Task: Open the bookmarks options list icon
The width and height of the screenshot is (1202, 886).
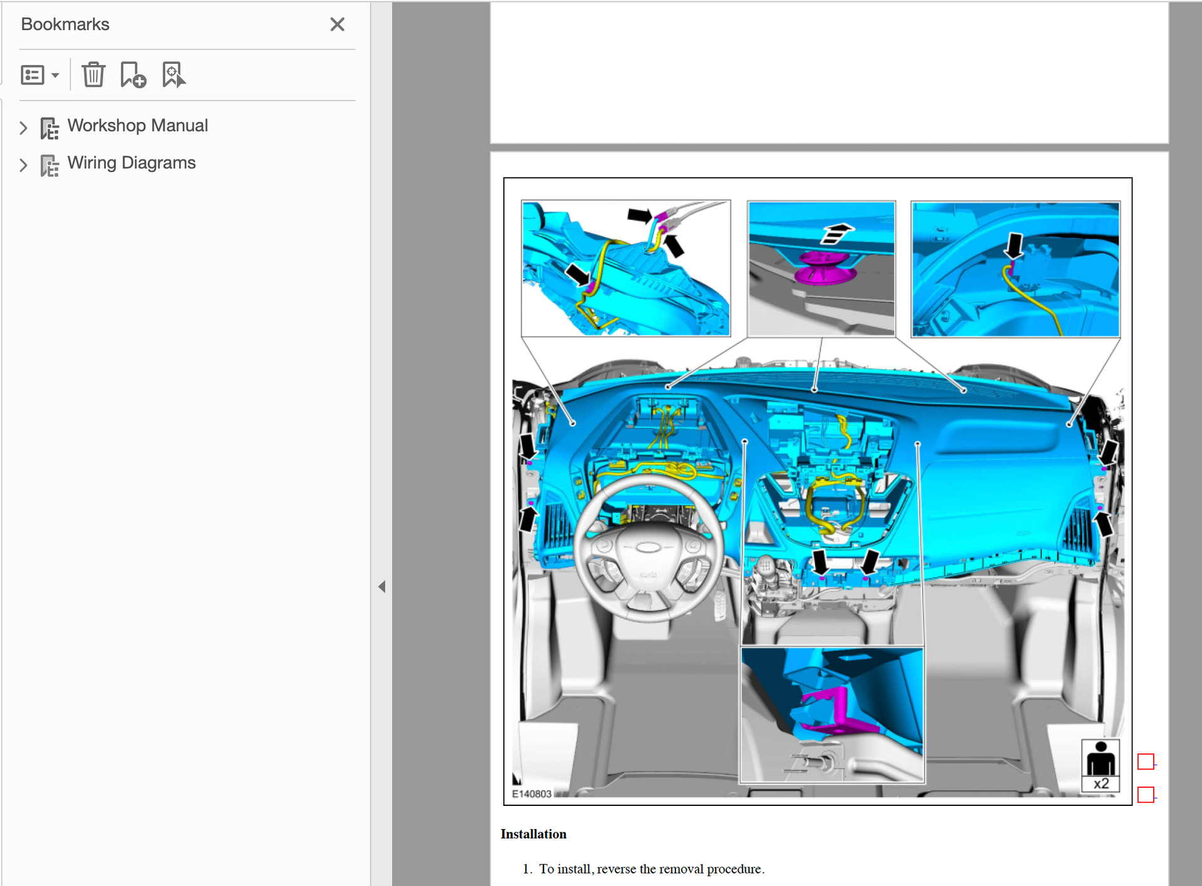Action: click(33, 75)
